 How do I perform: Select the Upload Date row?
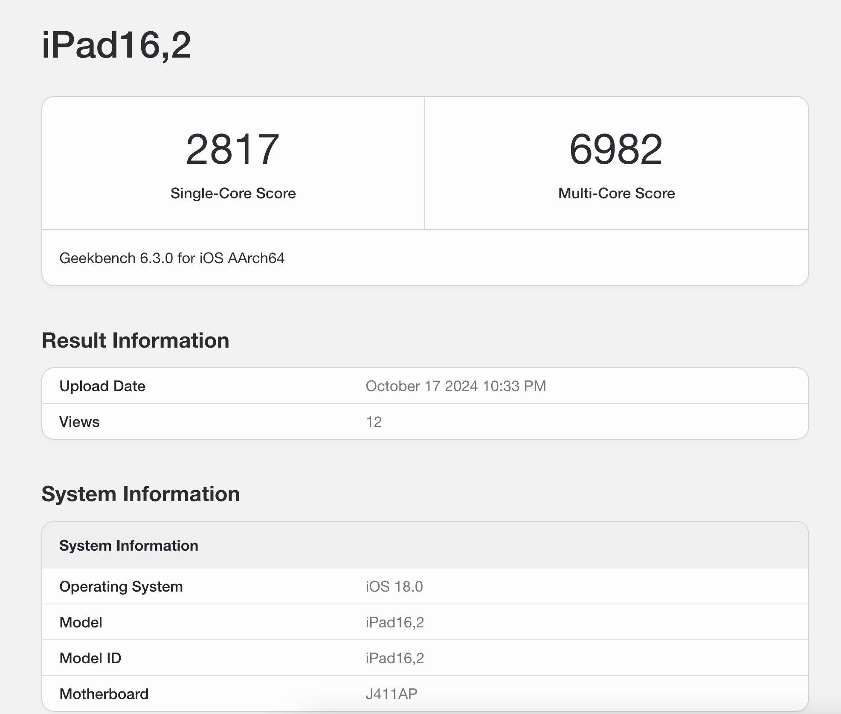click(x=256, y=386)
